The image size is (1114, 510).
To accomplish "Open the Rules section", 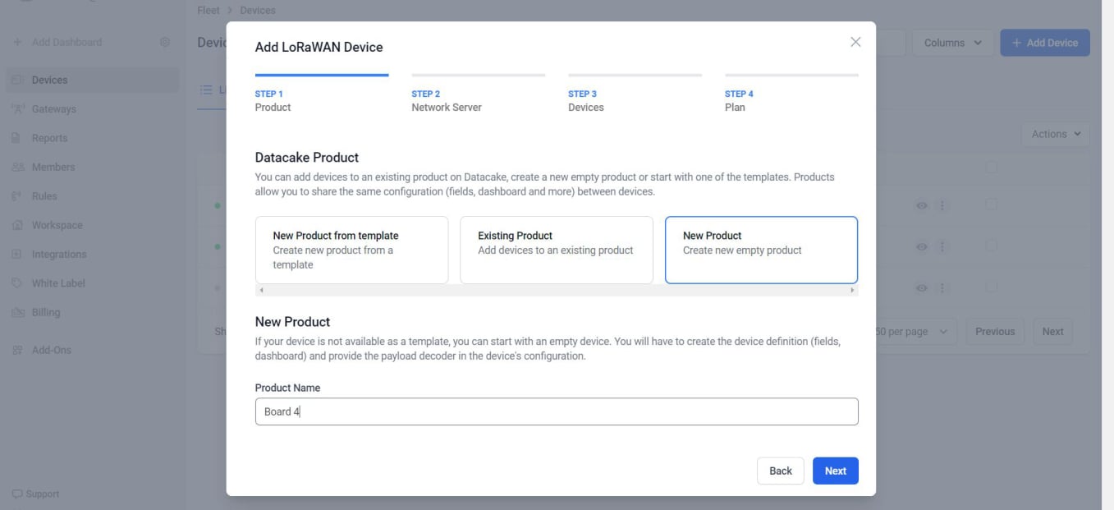I will click(44, 195).
